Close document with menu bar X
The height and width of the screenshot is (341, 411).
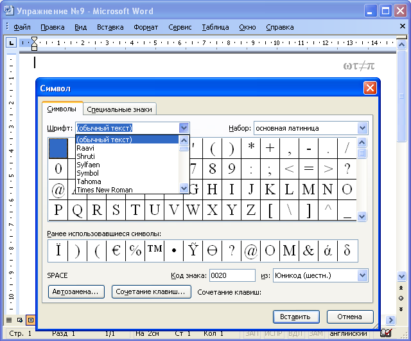[x=403, y=26]
